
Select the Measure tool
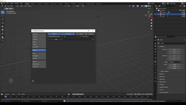3,37
